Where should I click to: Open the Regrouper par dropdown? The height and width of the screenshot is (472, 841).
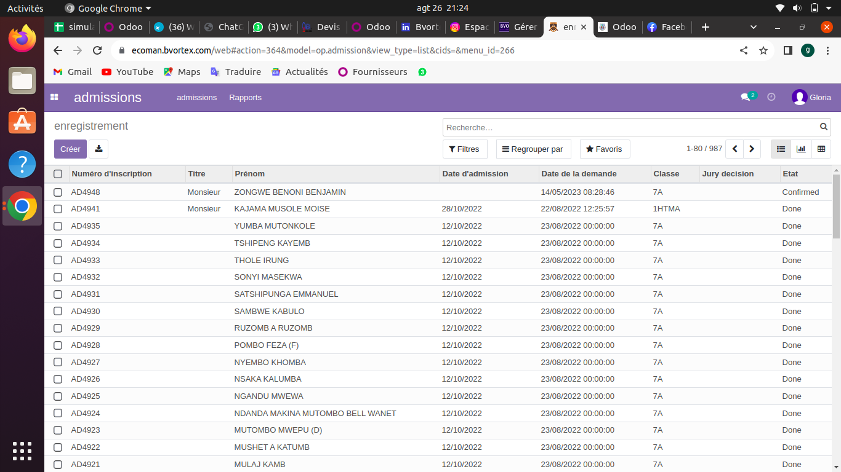click(533, 149)
